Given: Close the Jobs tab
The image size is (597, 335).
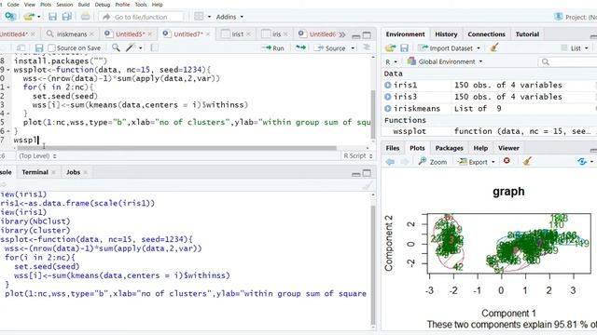Looking at the screenshot, I should [85, 172].
